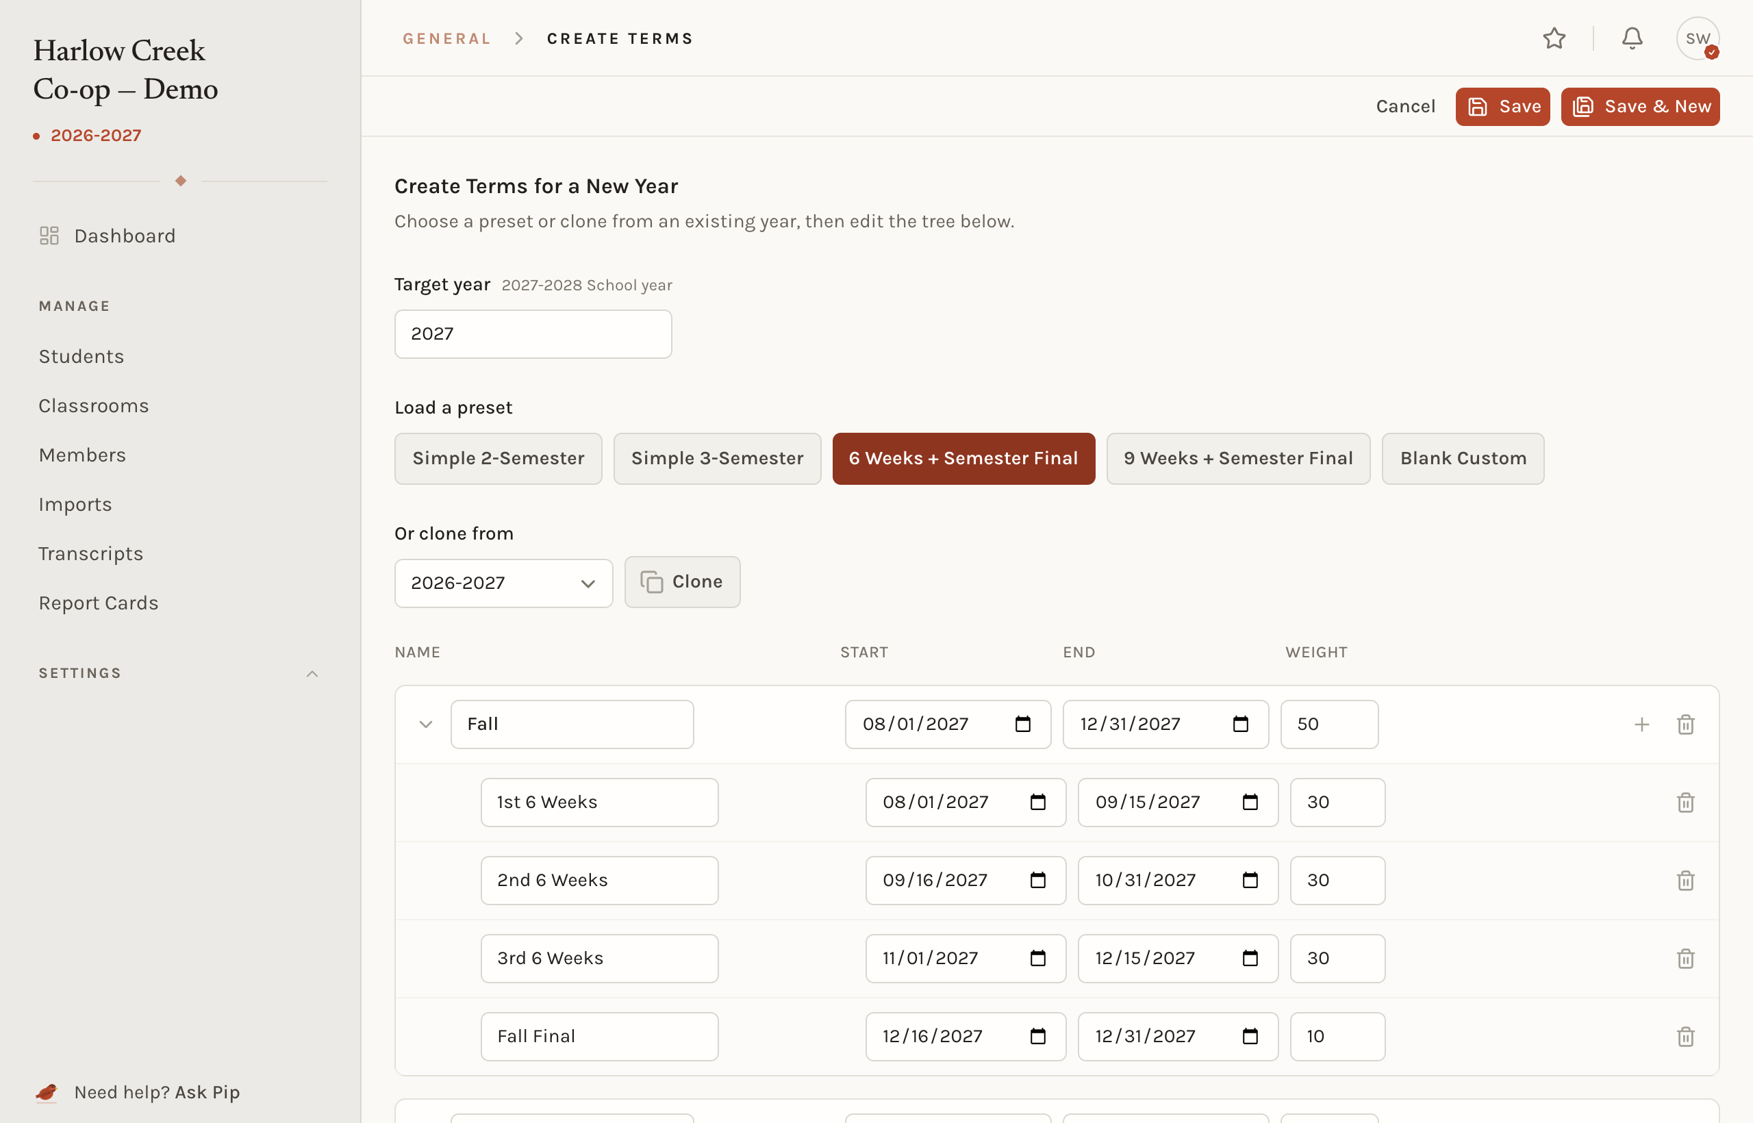Click the favorite star icon
The height and width of the screenshot is (1123, 1753).
point(1554,38)
